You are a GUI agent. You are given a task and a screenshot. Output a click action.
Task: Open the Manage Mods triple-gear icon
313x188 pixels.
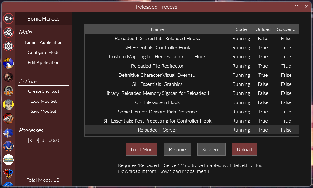(8, 32)
